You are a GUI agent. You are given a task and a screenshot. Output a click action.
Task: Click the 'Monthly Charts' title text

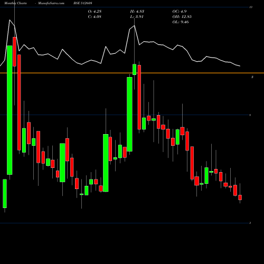tap(15, 3)
